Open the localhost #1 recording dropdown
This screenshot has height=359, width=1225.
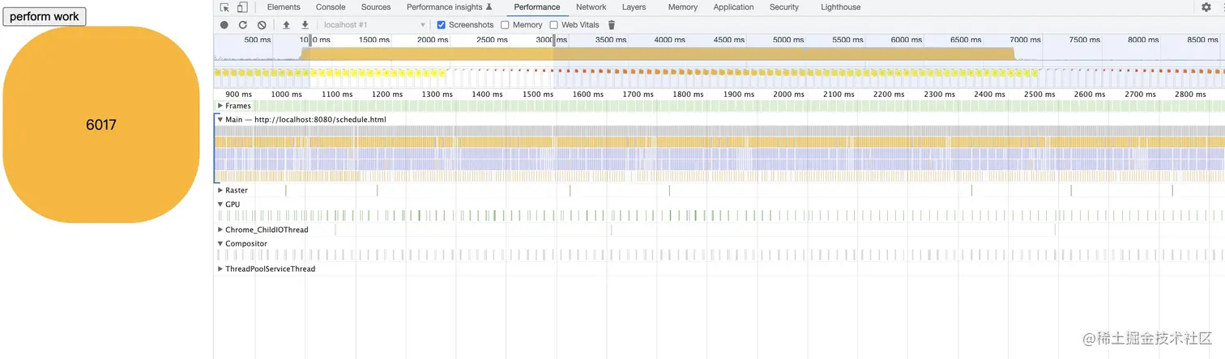[x=374, y=25]
